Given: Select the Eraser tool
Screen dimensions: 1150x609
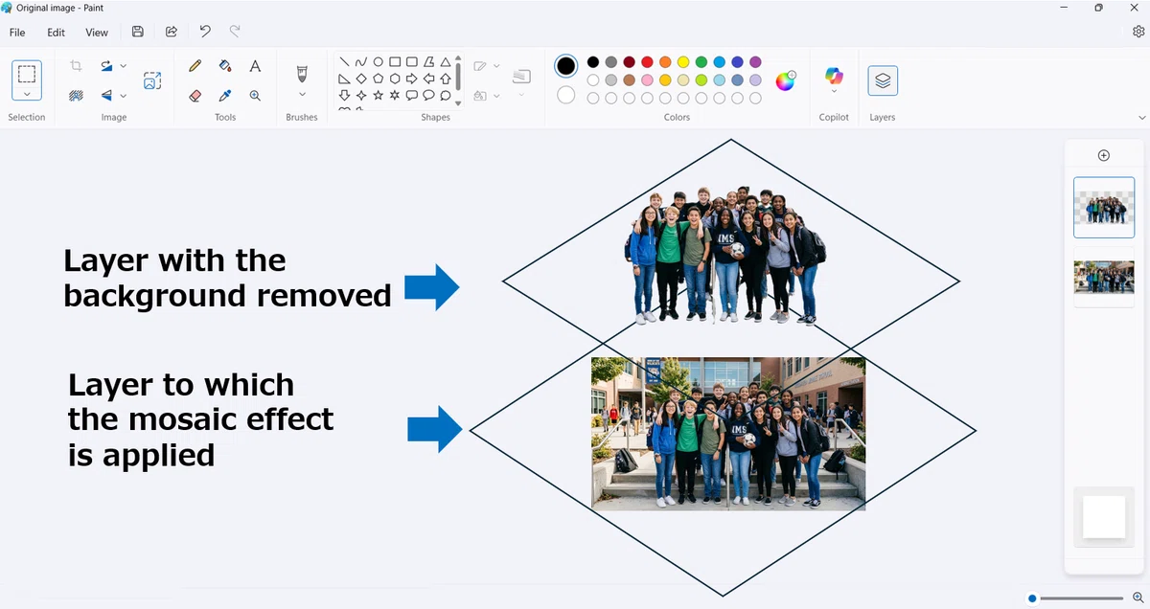Looking at the screenshot, I should pos(195,96).
